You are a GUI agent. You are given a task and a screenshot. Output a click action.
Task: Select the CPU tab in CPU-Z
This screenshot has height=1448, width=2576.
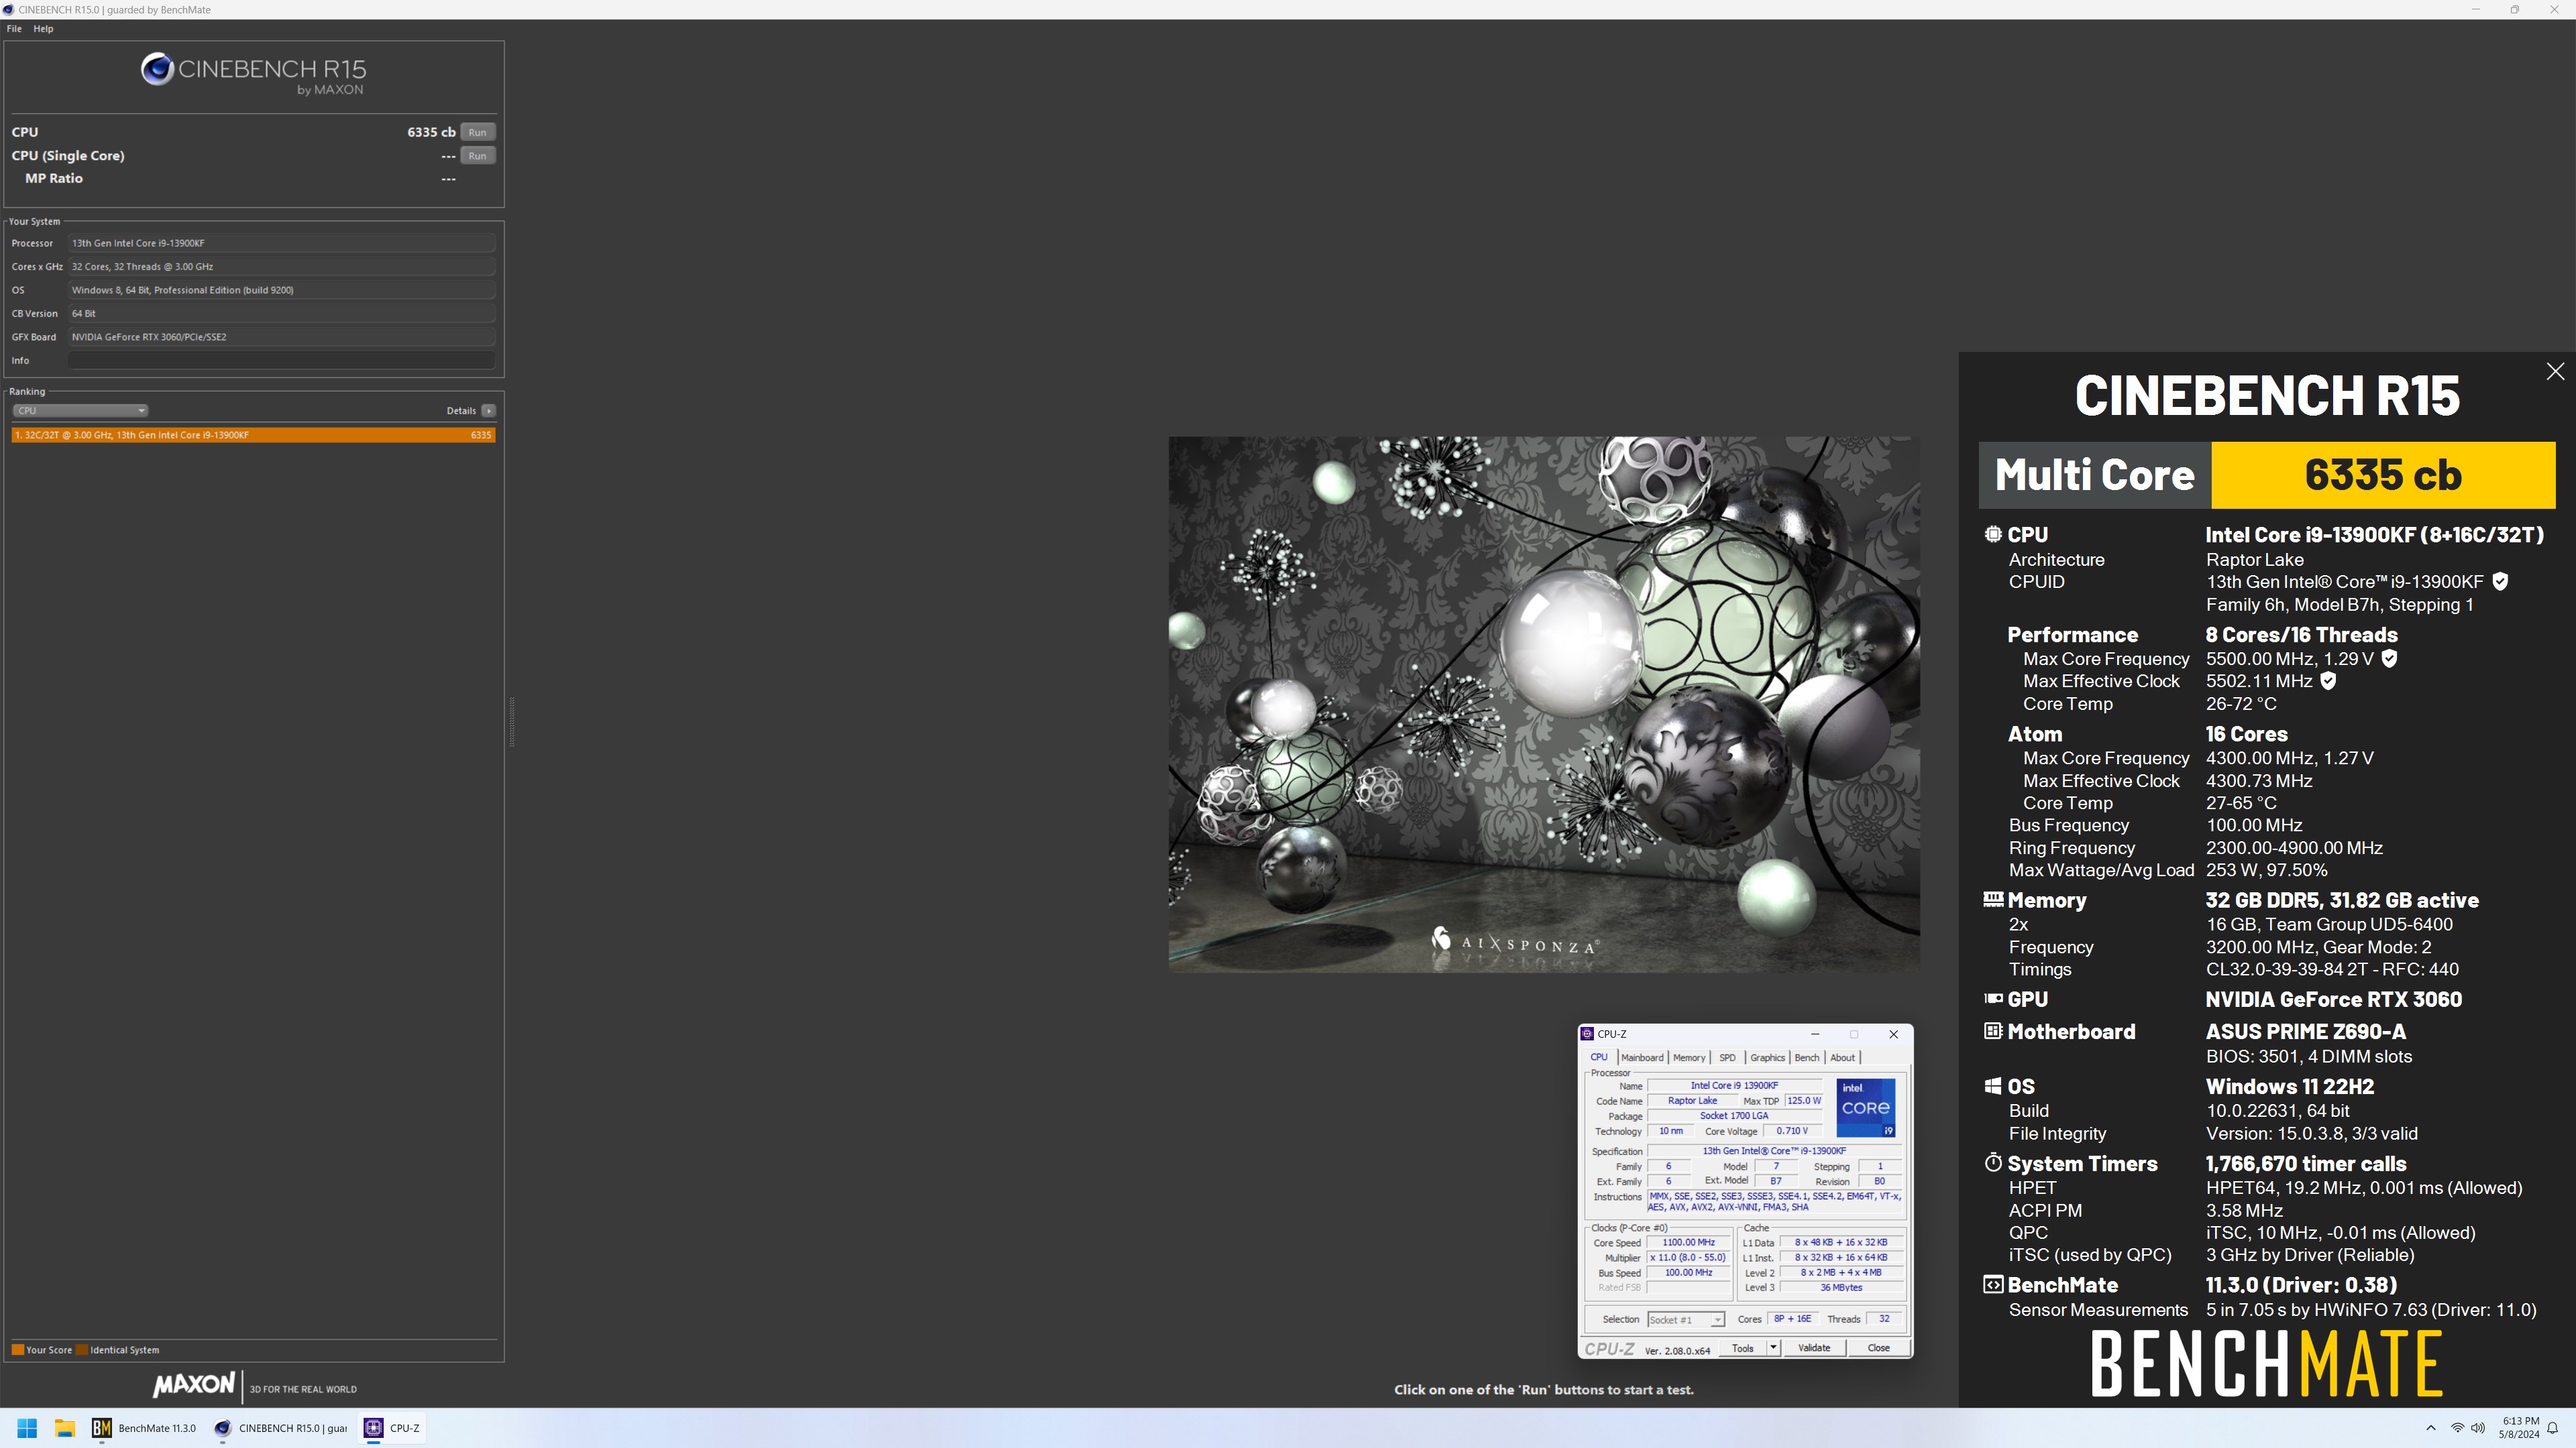click(1599, 1057)
